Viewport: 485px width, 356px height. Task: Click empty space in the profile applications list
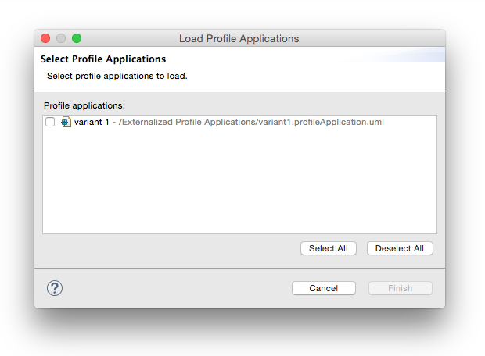239,180
